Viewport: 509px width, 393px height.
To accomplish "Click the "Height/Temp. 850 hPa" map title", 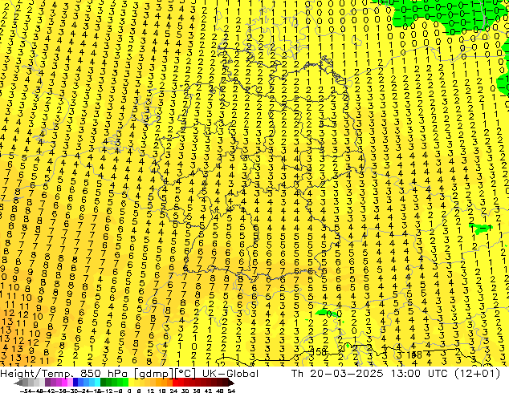I will click(64, 374).
